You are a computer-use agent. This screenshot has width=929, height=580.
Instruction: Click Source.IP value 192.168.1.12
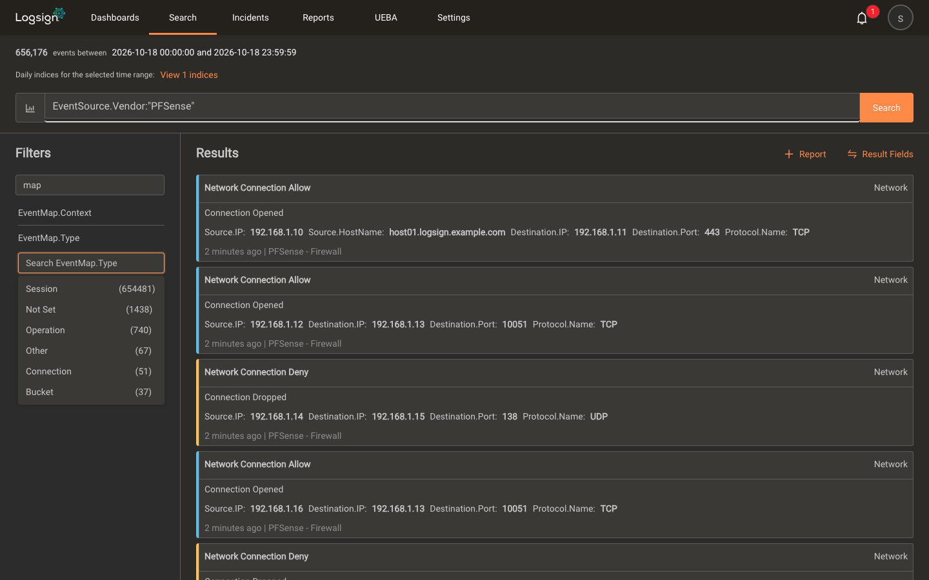(x=277, y=324)
